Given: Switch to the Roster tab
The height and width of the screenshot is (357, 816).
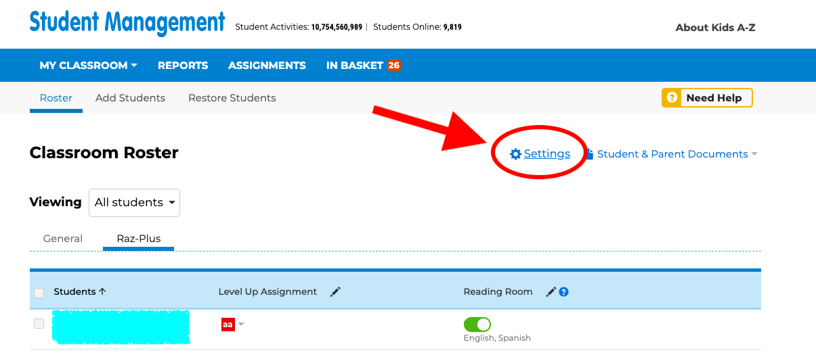Looking at the screenshot, I should (x=56, y=98).
